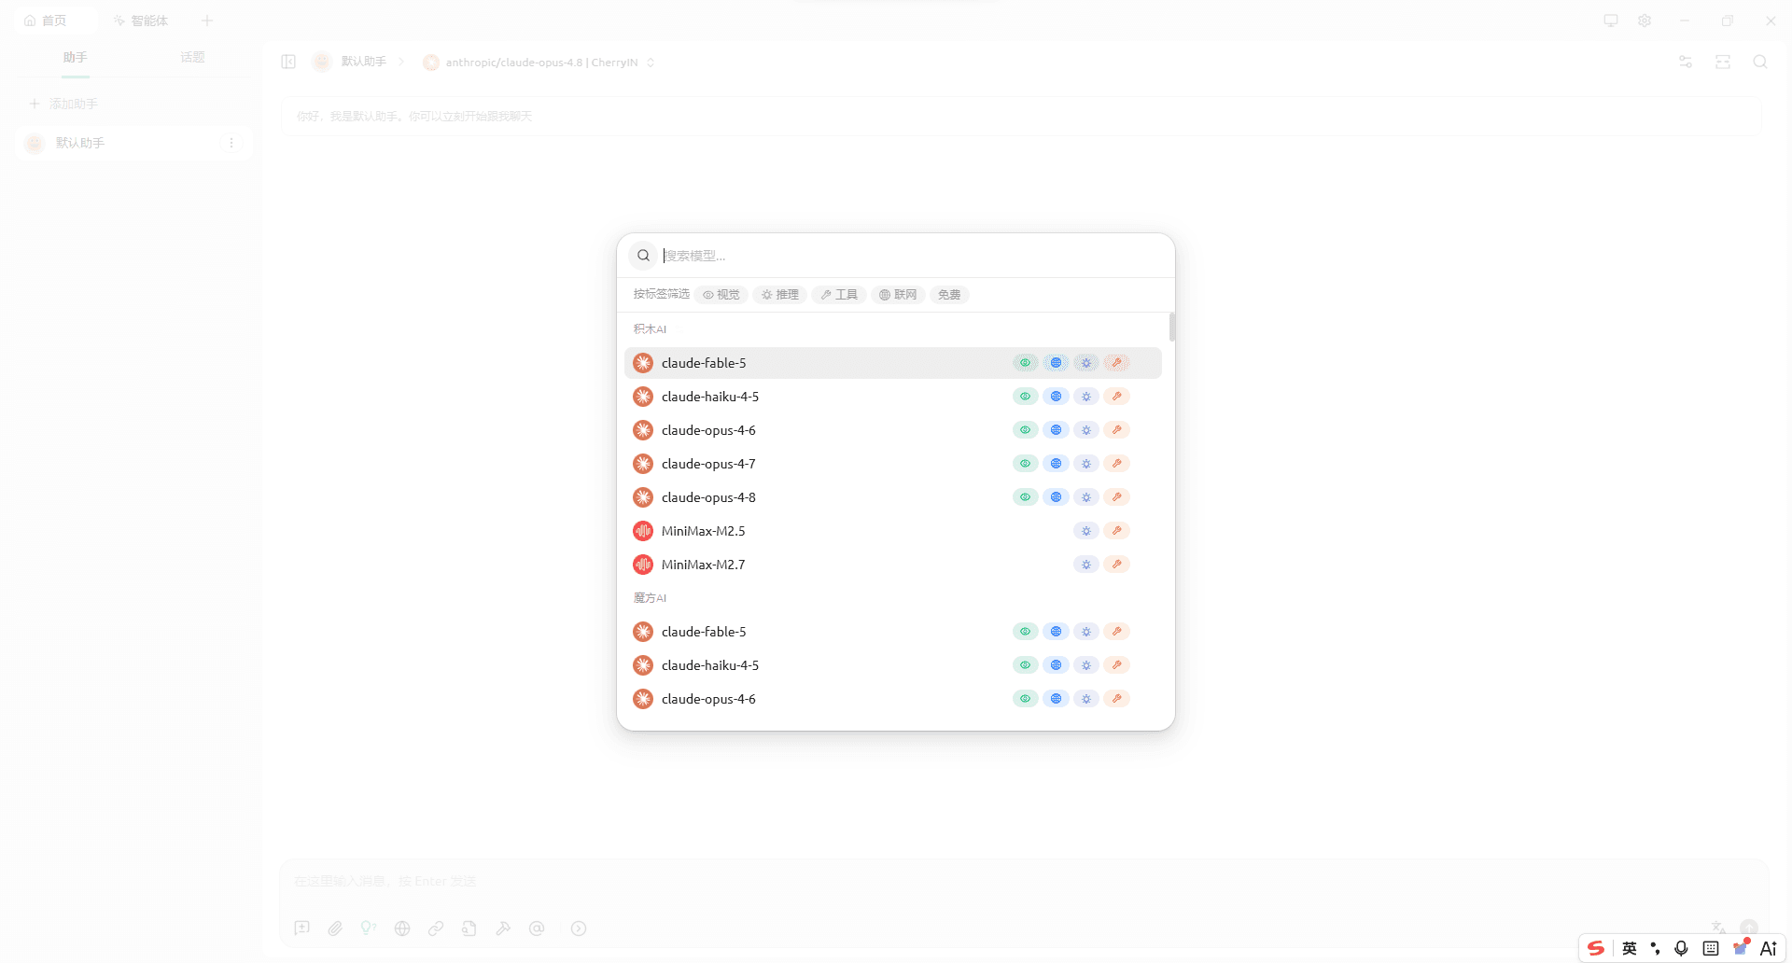This screenshot has height=963, width=1792.
Task: Click the chain link icon in input toolbar
Action: point(436,928)
